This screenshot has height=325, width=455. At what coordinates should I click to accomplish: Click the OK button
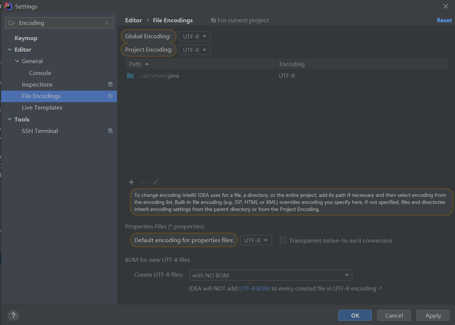click(x=355, y=315)
